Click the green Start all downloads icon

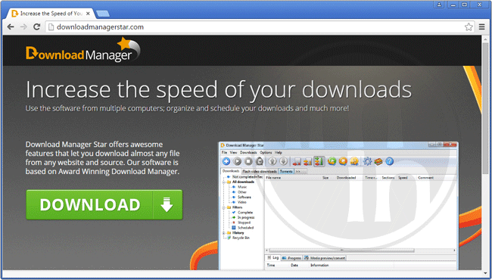(x=332, y=161)
